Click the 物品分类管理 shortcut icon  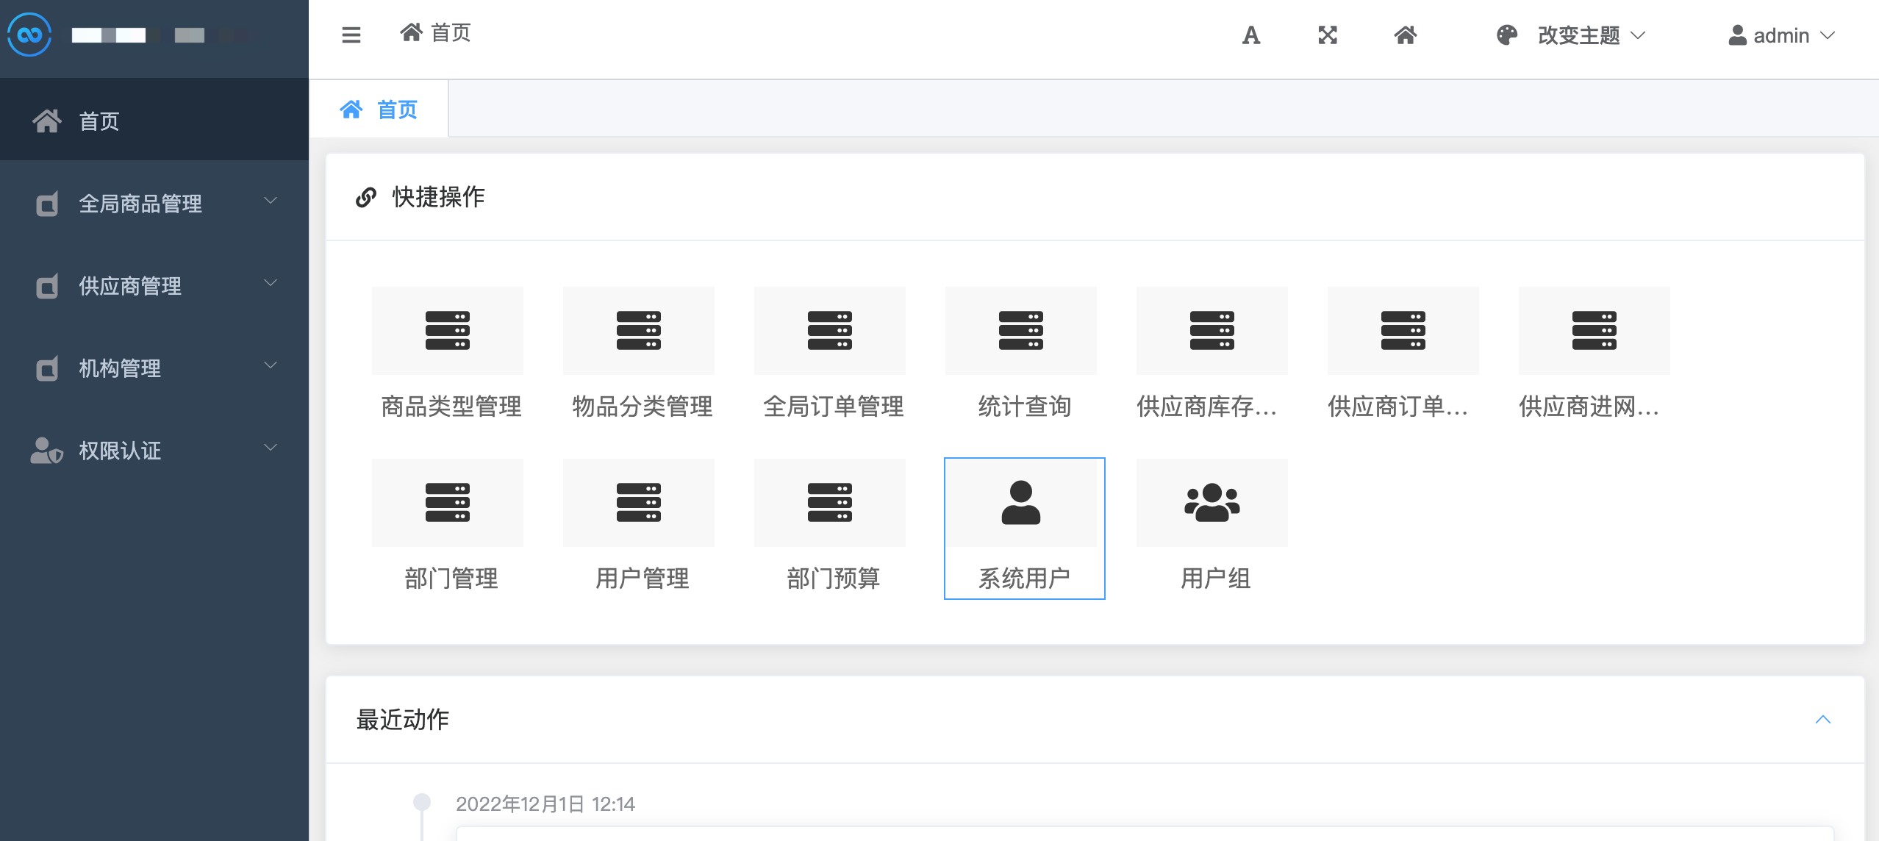point(639,331)
